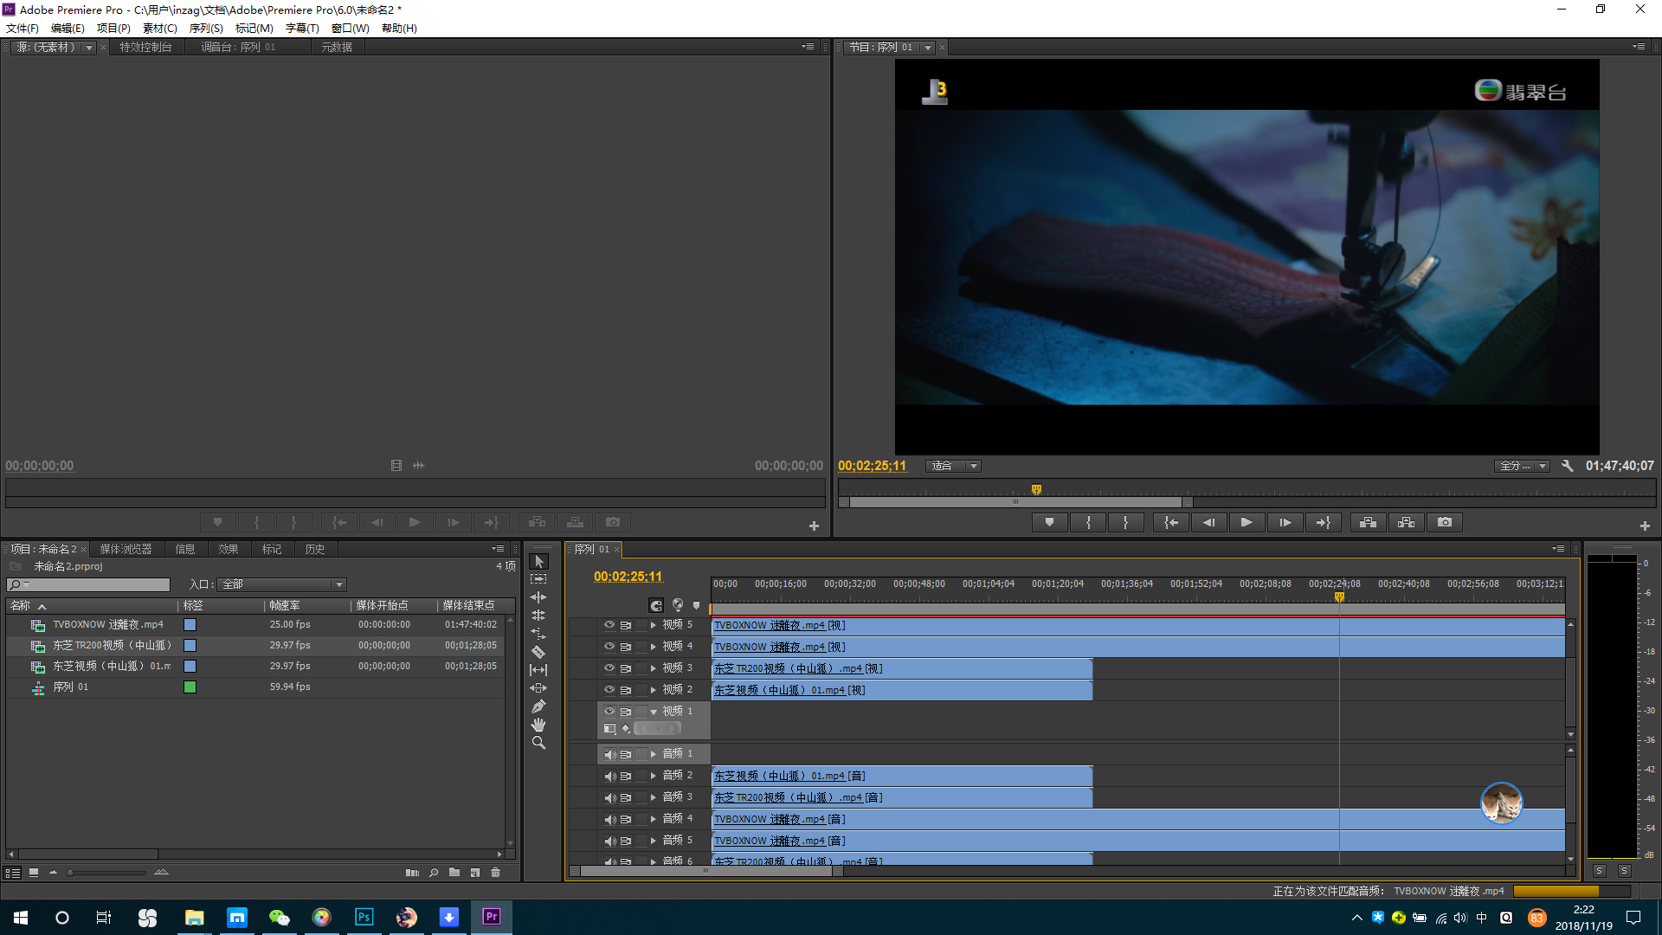Screen dimensions: 1662x935
Task: Select the Ripple Edit tool
Action: 538,597
